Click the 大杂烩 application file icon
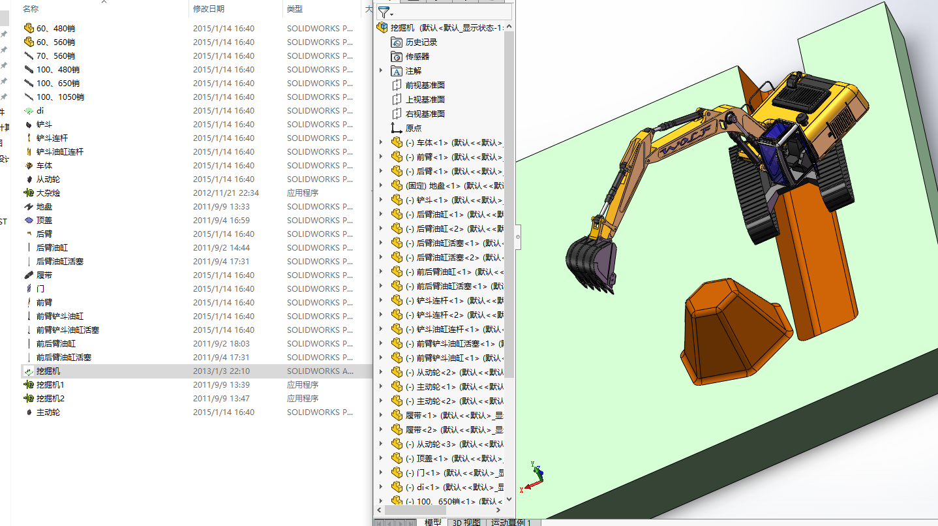Screen dimensions: 938x526 pyautogui.click(x=28, y=193)
